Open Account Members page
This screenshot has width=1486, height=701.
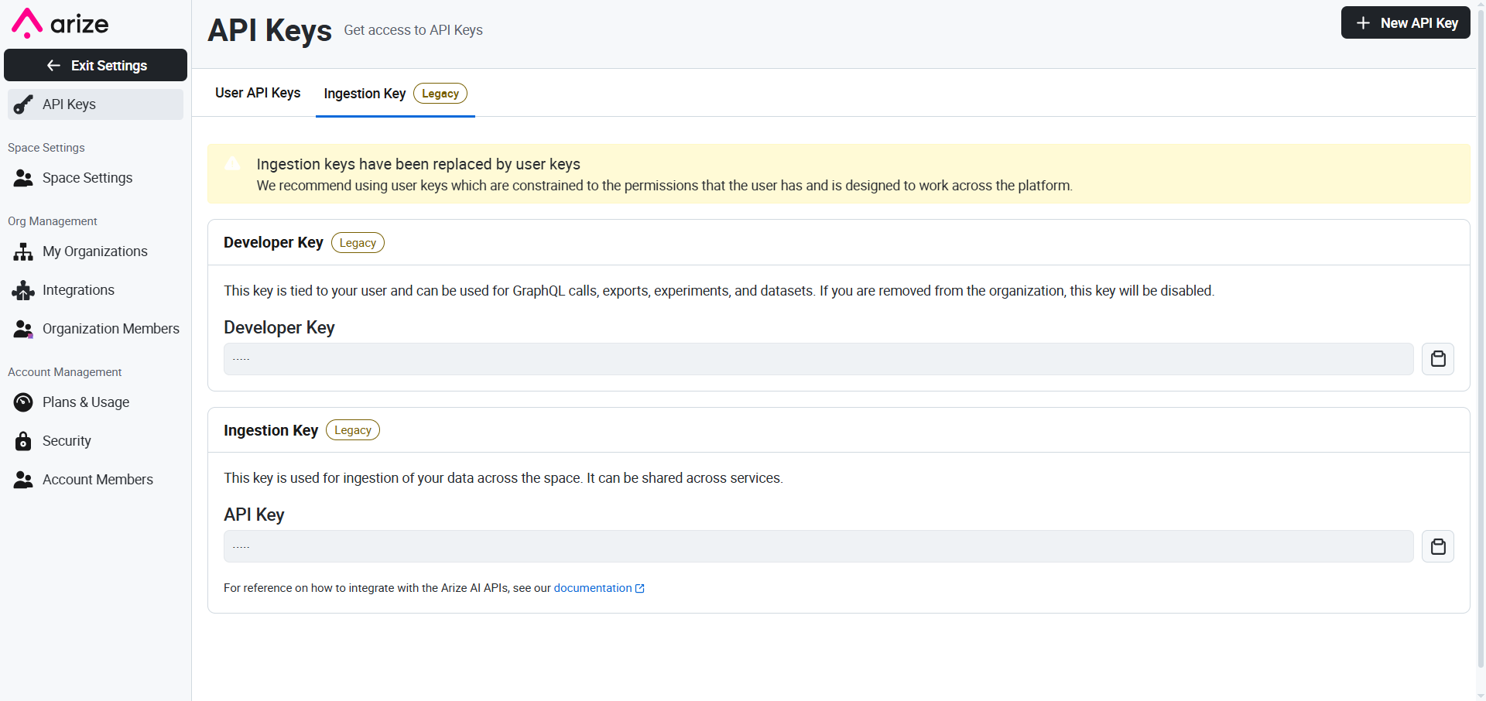(x=98, y=480)
